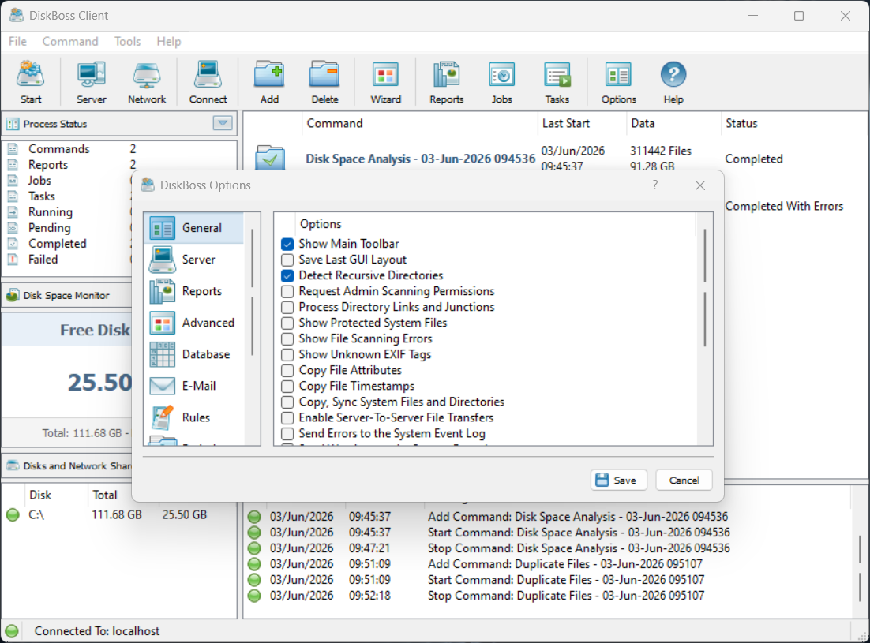Screen dimensions: 870x643
Task: Enable Copy, Sync System Files and Directories
Action: coord(287,402)
